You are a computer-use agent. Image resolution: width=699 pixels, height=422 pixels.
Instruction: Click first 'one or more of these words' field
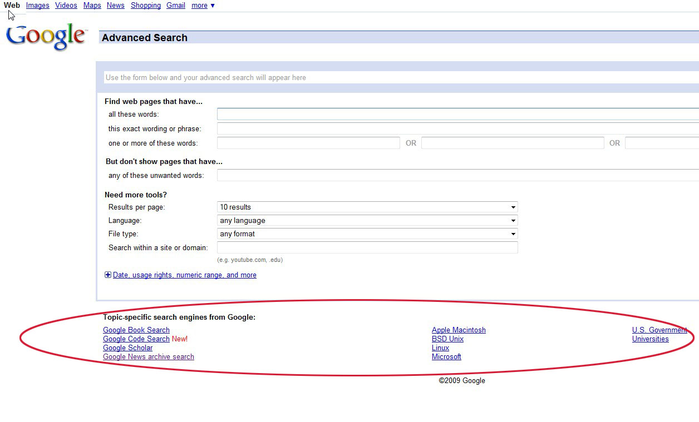coord(308,143)
